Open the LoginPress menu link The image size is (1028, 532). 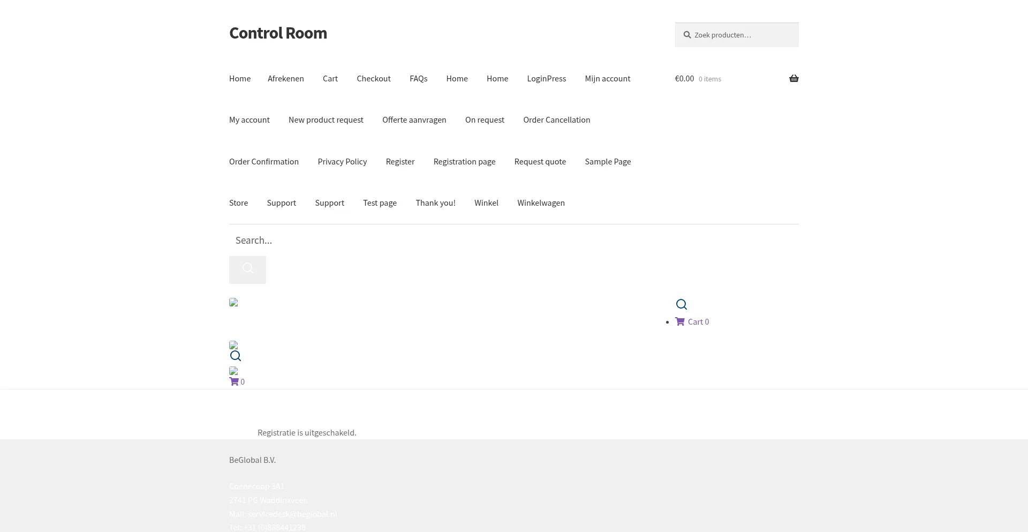(x=546, y=78)
